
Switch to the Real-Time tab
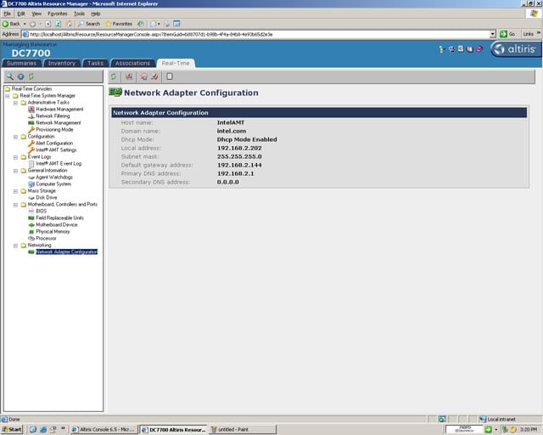(x=176, y=63)
